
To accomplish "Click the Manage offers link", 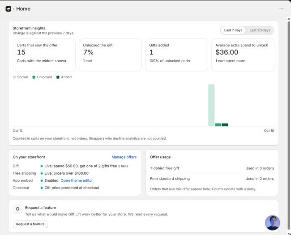I will [x=124, y=157].
